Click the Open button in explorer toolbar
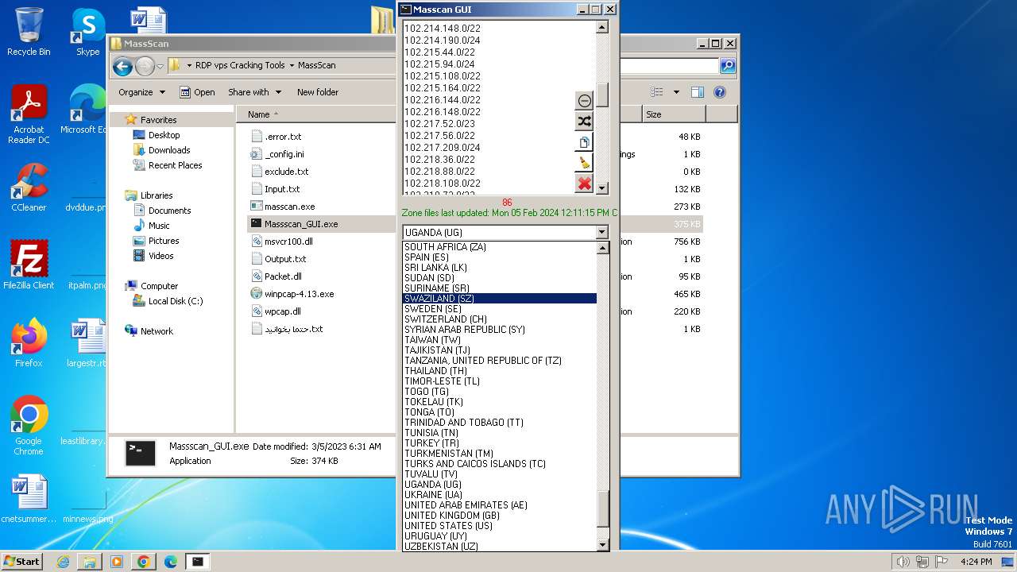This screenshot has width=1017, height=572. (197, 92)
